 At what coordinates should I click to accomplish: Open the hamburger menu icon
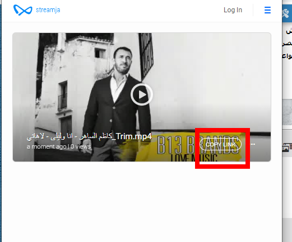click(x=267, y=10)
